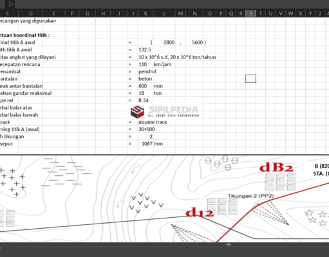The image size is (329, 257).
Task: Click the 1067 mm cell
Action: tap(152, 144)
